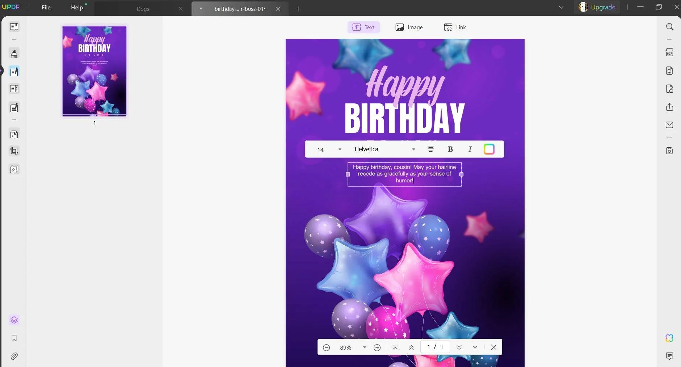681x367 pixels.
Task: Run OCR text recognition
Action: [x=670, y=52]
